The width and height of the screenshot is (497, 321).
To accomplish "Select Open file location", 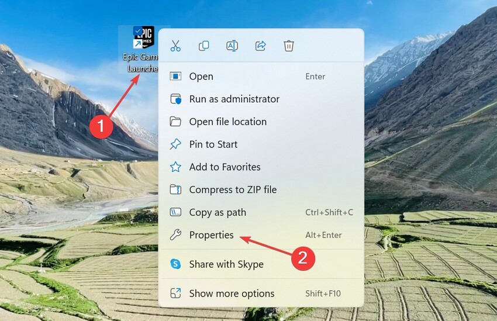I will coord(227,122).
